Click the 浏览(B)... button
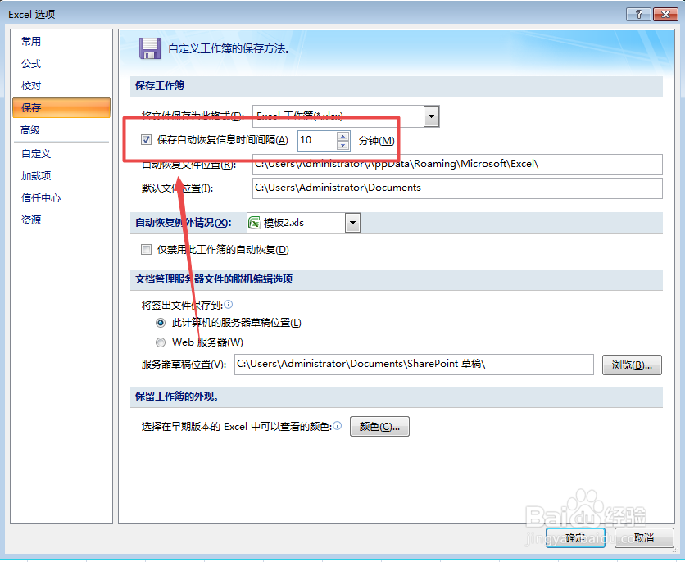 (632, 365)
